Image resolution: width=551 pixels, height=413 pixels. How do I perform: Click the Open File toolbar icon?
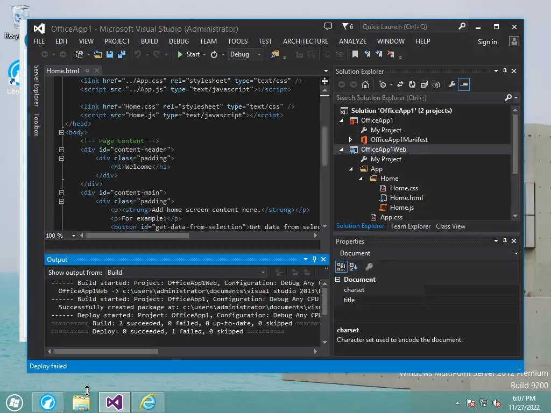(x=98, y=54)
